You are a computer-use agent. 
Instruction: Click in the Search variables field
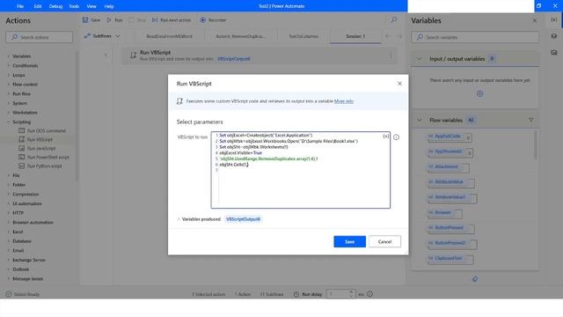coord(475,37)
